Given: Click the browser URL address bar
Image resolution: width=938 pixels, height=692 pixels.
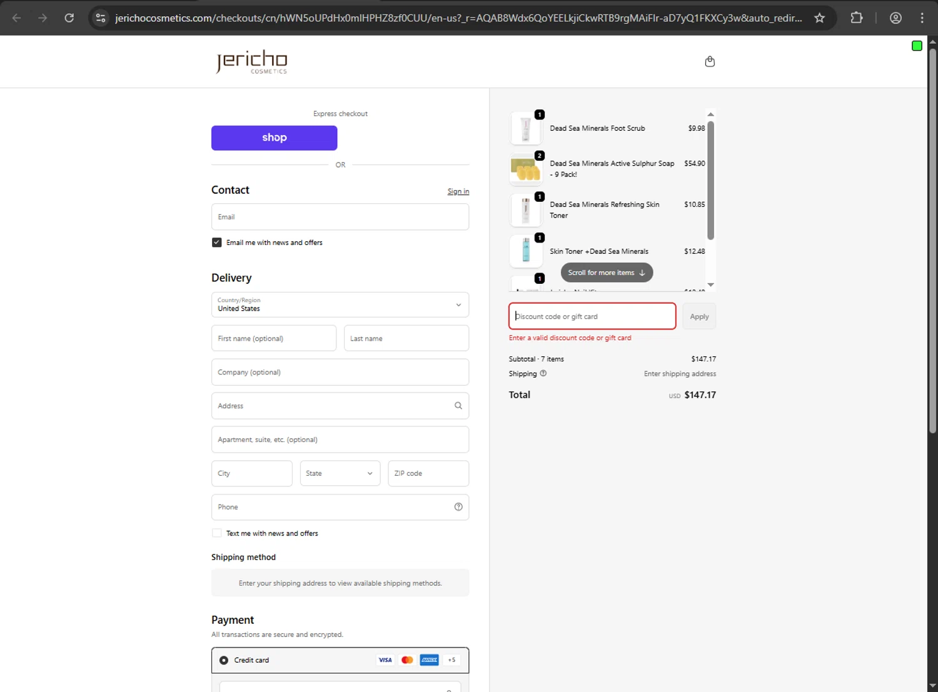Looking at the screenshot, I should pyautogui.click(x=458, y=18).
